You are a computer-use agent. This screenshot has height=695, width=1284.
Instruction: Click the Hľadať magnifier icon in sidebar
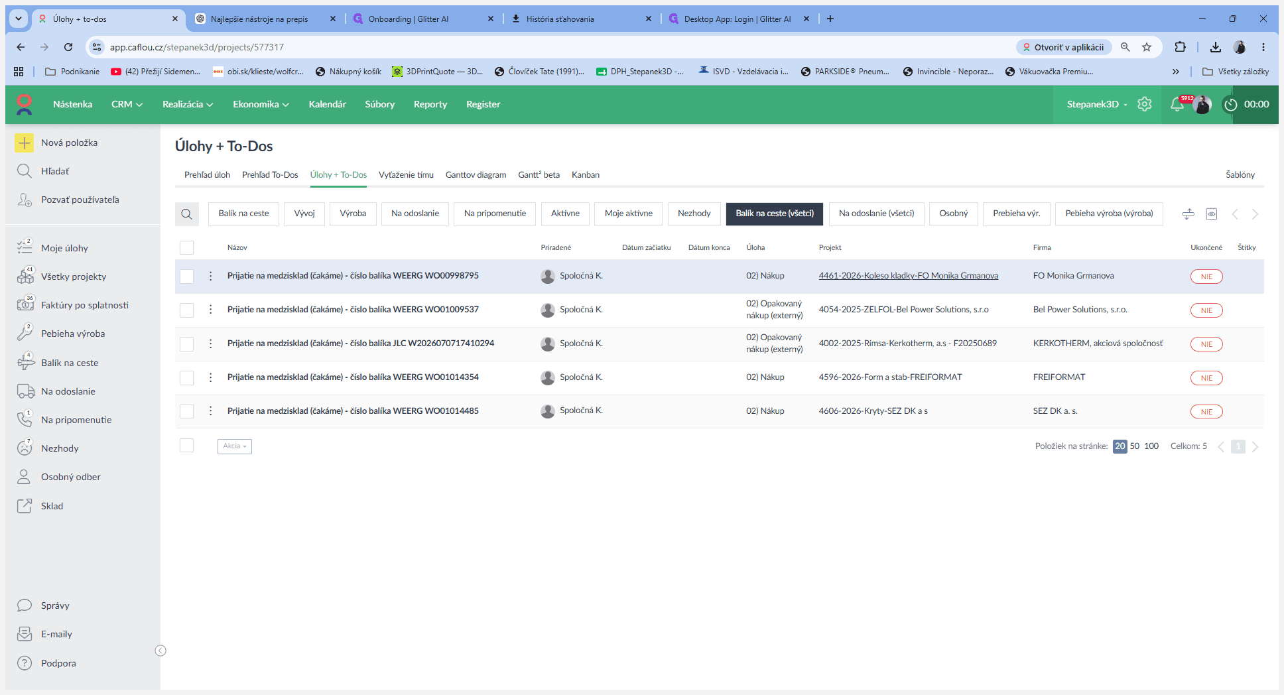tap(25, 171)
